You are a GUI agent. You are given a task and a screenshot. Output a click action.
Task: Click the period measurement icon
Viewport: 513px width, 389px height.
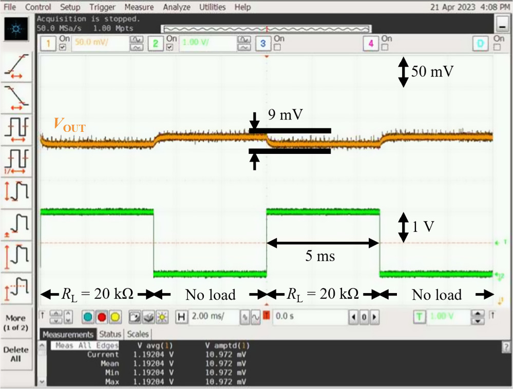point(16,129)
